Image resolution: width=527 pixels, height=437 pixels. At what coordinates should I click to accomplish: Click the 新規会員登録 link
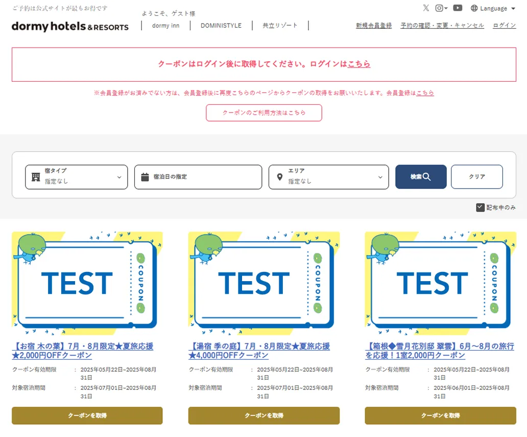click(x=374, y=26)
